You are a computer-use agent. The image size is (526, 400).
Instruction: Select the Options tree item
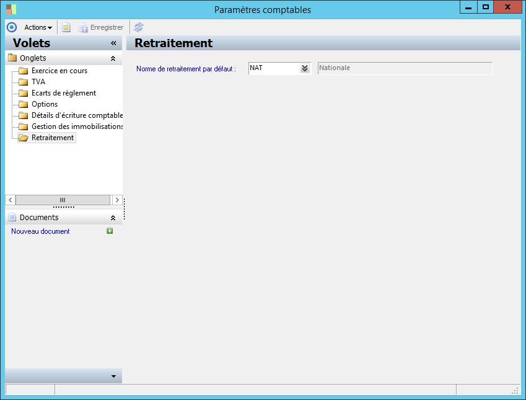pyautogui.click(x=45, y=104)
